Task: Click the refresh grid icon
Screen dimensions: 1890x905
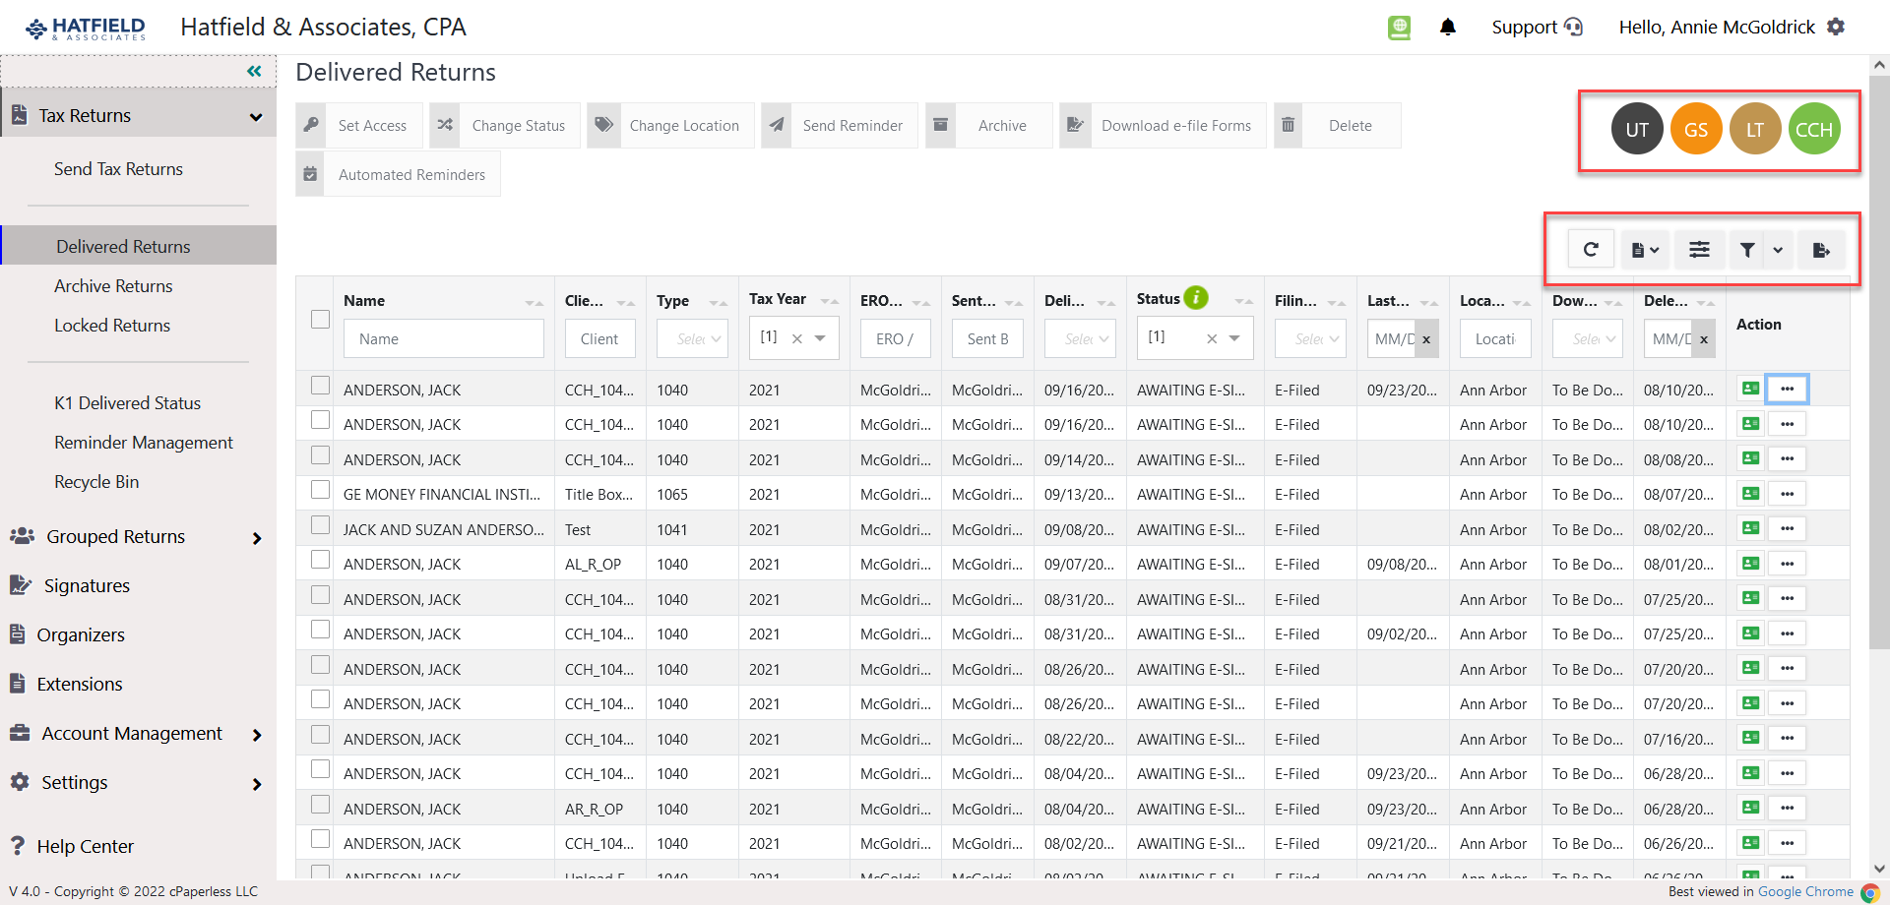Action: (x=1591, y=249)
